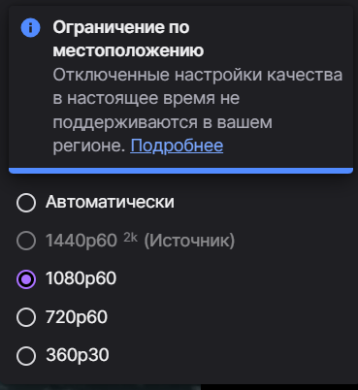358x390 pixels.
Task: Click the disabled 1440p60 radio button circle
Action: tap(26, 241)
